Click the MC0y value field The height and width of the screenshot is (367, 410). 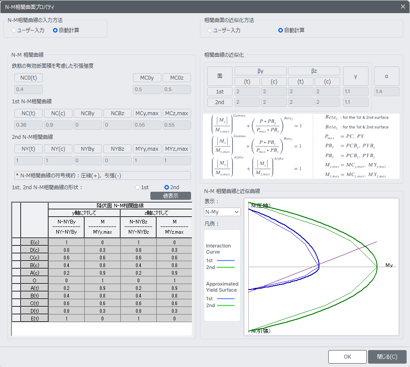[147, 89]
